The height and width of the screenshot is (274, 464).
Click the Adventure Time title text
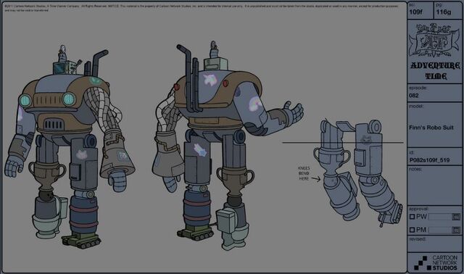[x=435, y=71]
